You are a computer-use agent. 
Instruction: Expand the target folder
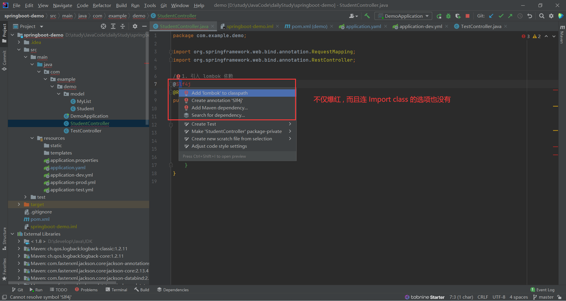click(19, 204)
